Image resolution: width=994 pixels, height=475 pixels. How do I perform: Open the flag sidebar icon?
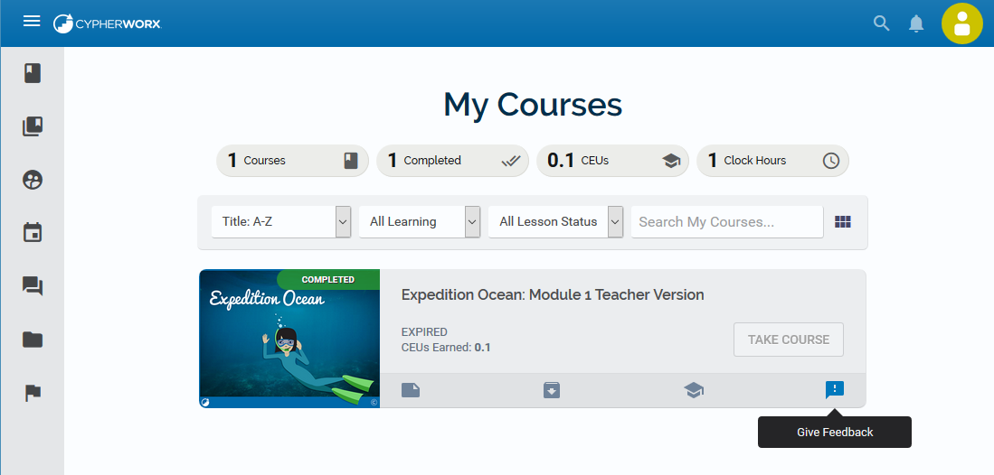pyautogui.click(x=33, y=394)
